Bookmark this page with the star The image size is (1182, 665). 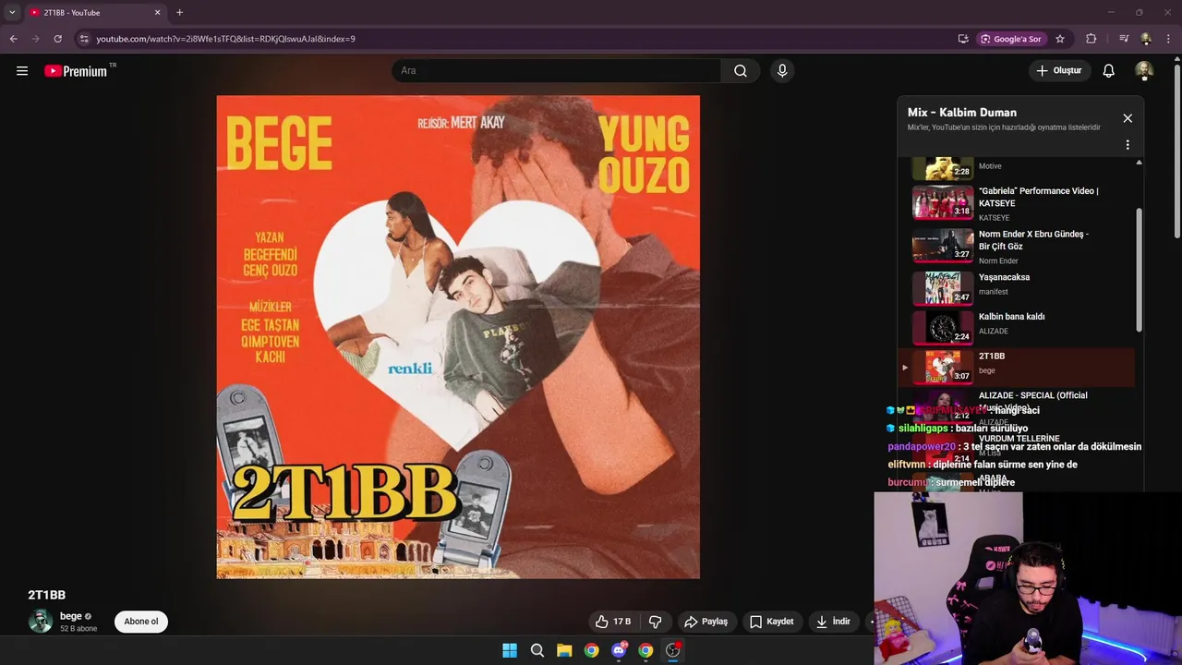tap(1060, 39)
